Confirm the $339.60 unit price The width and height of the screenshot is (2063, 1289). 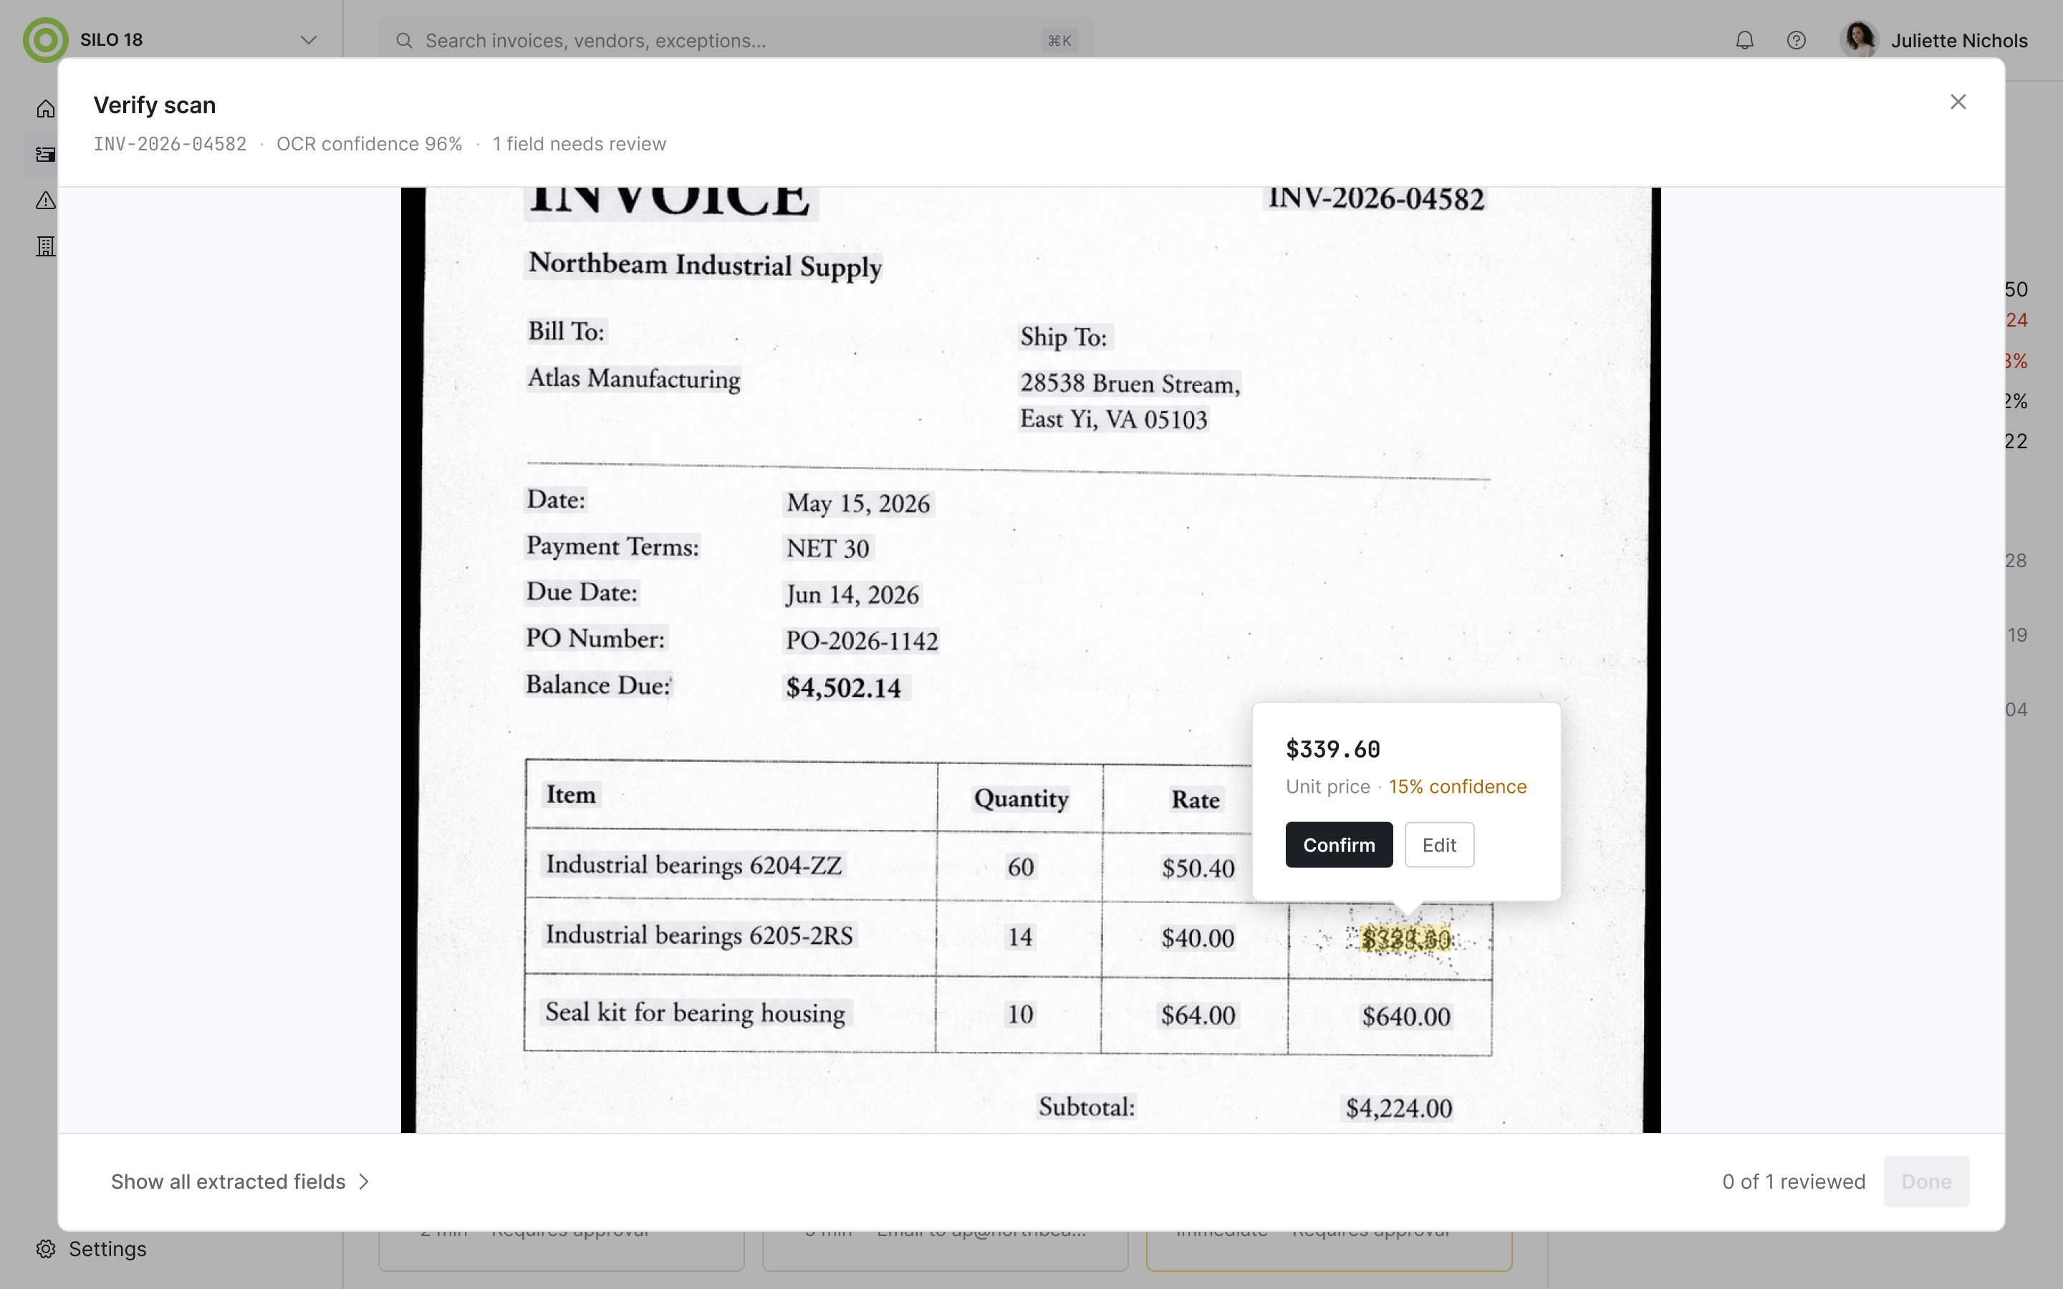[1338, 845]
